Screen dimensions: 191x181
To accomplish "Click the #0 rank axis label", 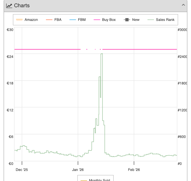I will point(180,164).
